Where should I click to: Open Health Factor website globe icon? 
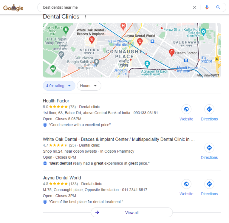click(186, 109)
